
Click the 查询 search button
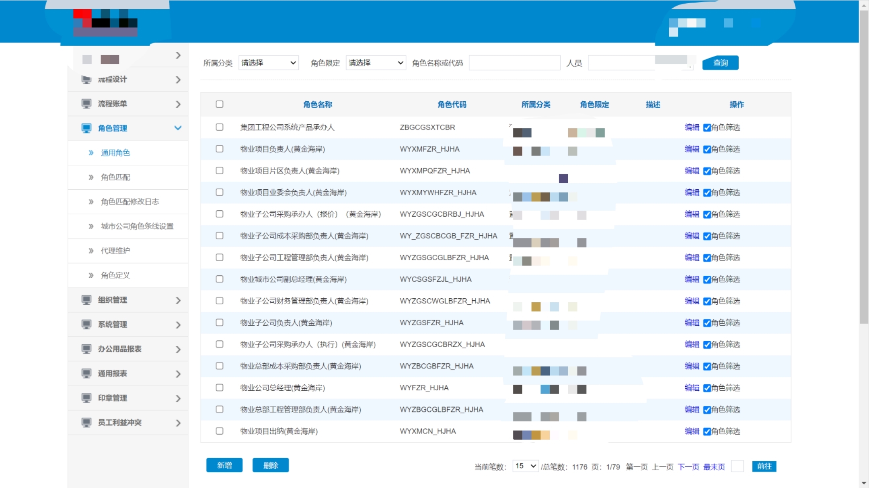(720, 63)
